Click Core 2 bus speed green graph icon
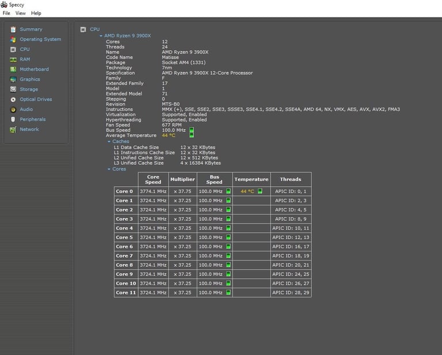 [x=228, y=210]
